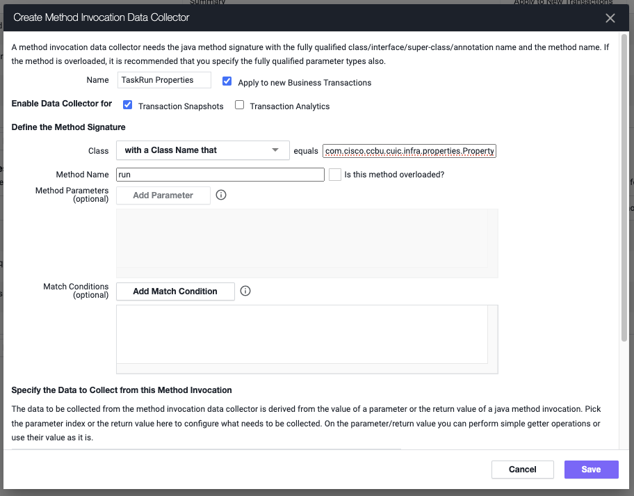Check the 'Is this method overloaded?' box

point(335,175)
